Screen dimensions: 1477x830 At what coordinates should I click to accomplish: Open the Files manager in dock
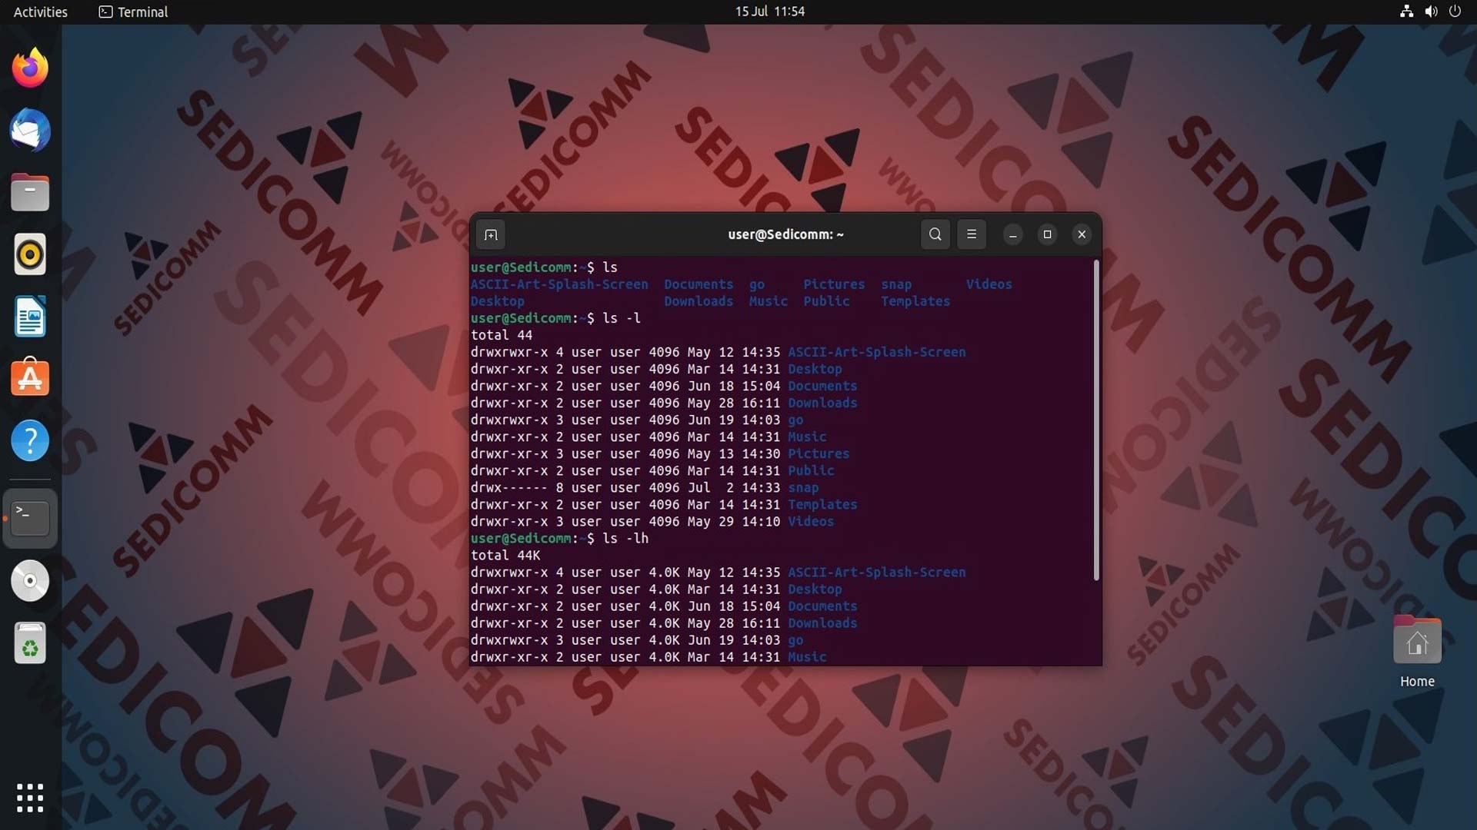pos(30,192)
